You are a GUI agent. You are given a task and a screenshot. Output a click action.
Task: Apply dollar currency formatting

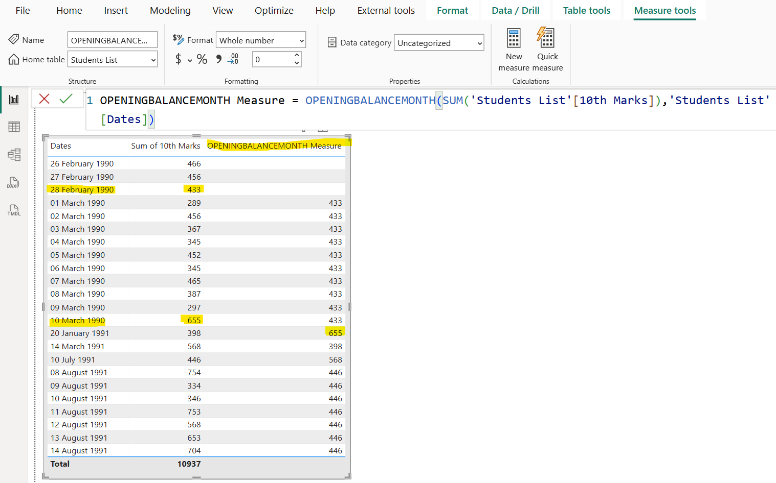point(179,59)
